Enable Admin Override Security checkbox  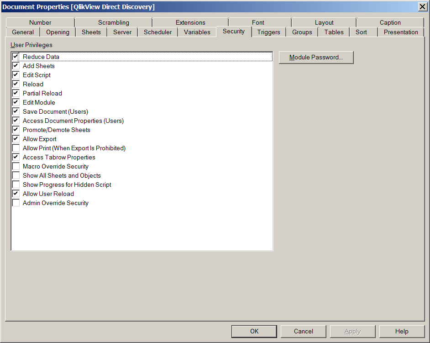click(x=16, y=203)
